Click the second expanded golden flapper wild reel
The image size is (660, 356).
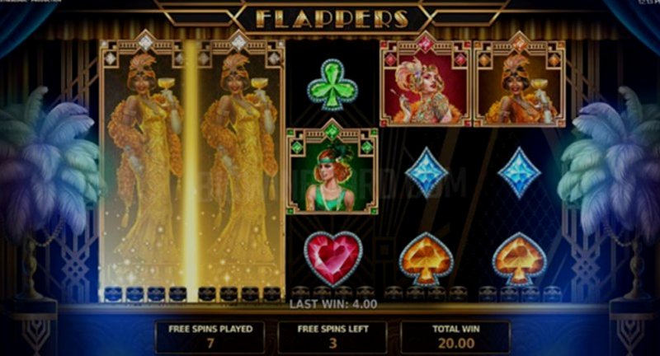pyautogui.click(x=238, y=168)
